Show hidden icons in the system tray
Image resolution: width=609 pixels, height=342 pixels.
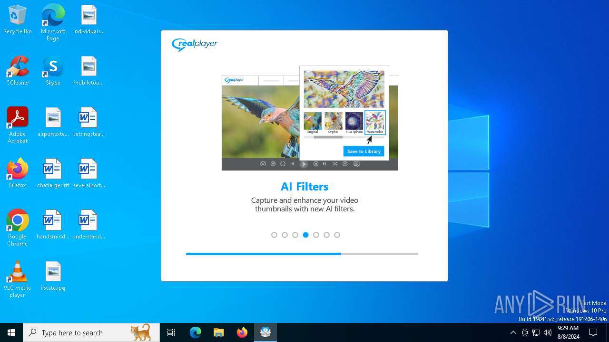[513, 332]
